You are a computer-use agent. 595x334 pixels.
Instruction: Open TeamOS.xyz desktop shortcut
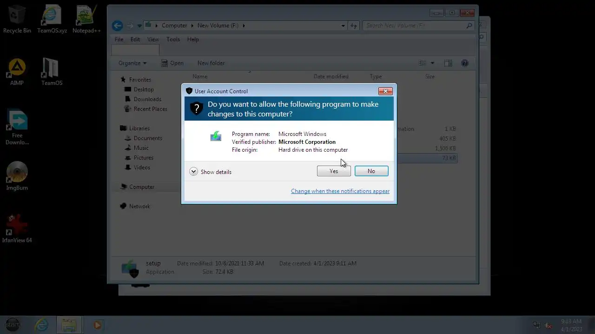[x=52, y=19]
